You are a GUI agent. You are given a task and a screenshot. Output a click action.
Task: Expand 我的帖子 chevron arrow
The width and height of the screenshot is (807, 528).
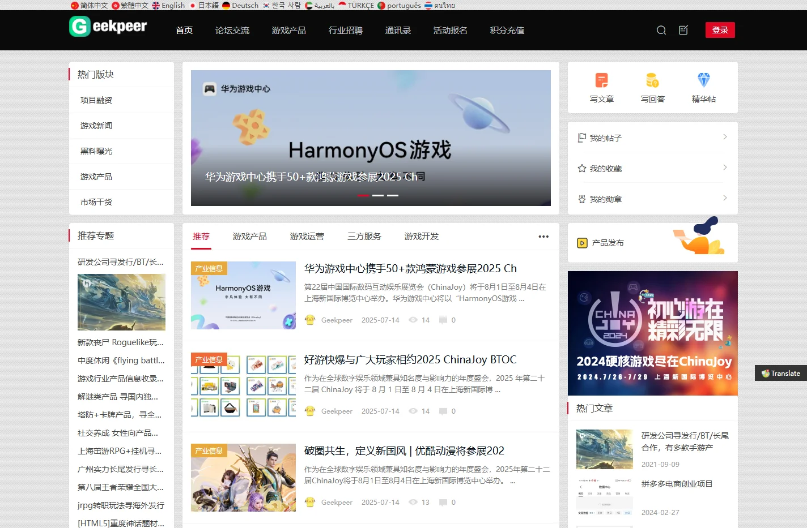(725, 137)
